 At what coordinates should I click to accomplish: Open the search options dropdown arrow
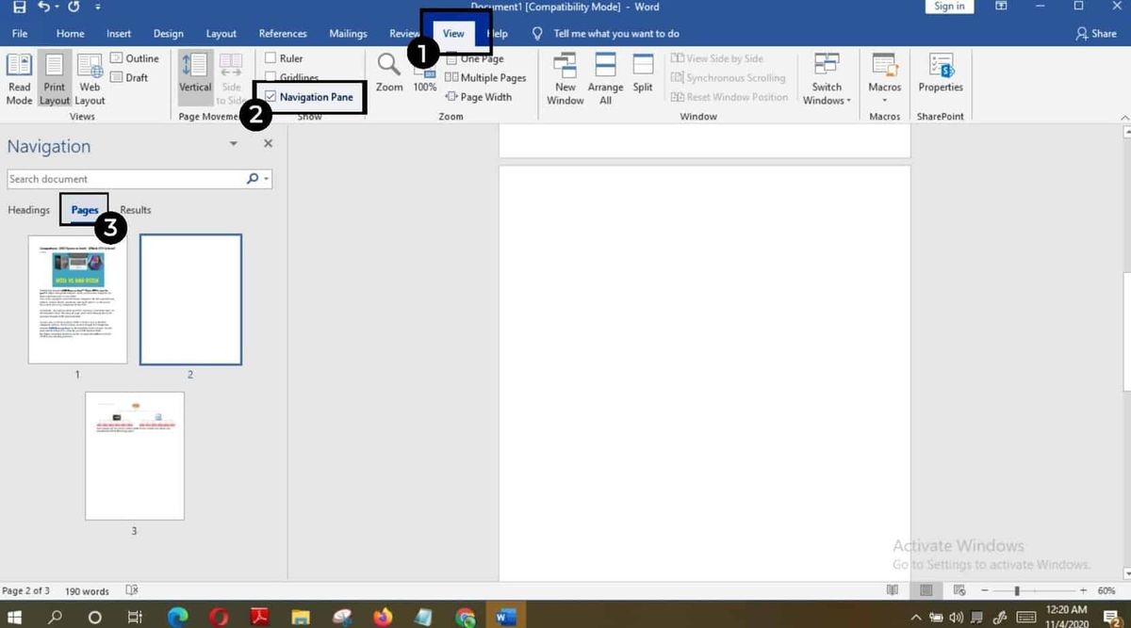(x=268, y=179)
